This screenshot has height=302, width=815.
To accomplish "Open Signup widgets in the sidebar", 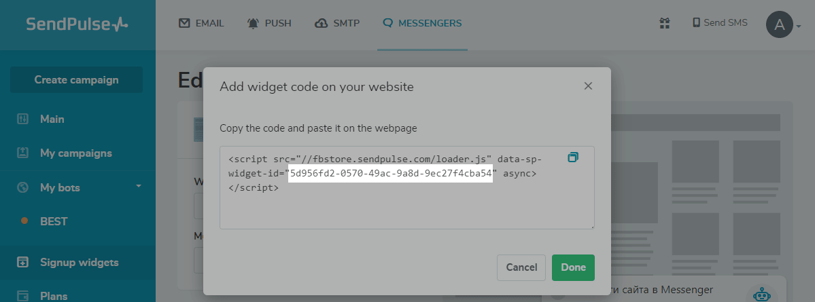I will (x=79, y=262).
